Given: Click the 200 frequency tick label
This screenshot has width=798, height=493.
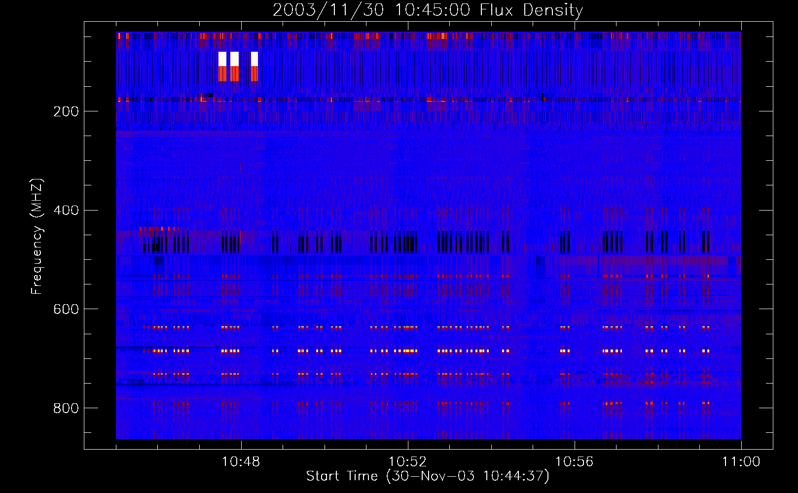Looking at the screenshot, I should pyautogui.click(x=66, y=111).
